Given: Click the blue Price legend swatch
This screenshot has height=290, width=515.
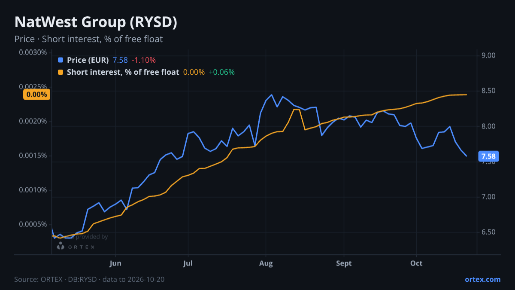Looking at the screenshot, I should pyautogui.click(x=60, y=60).
